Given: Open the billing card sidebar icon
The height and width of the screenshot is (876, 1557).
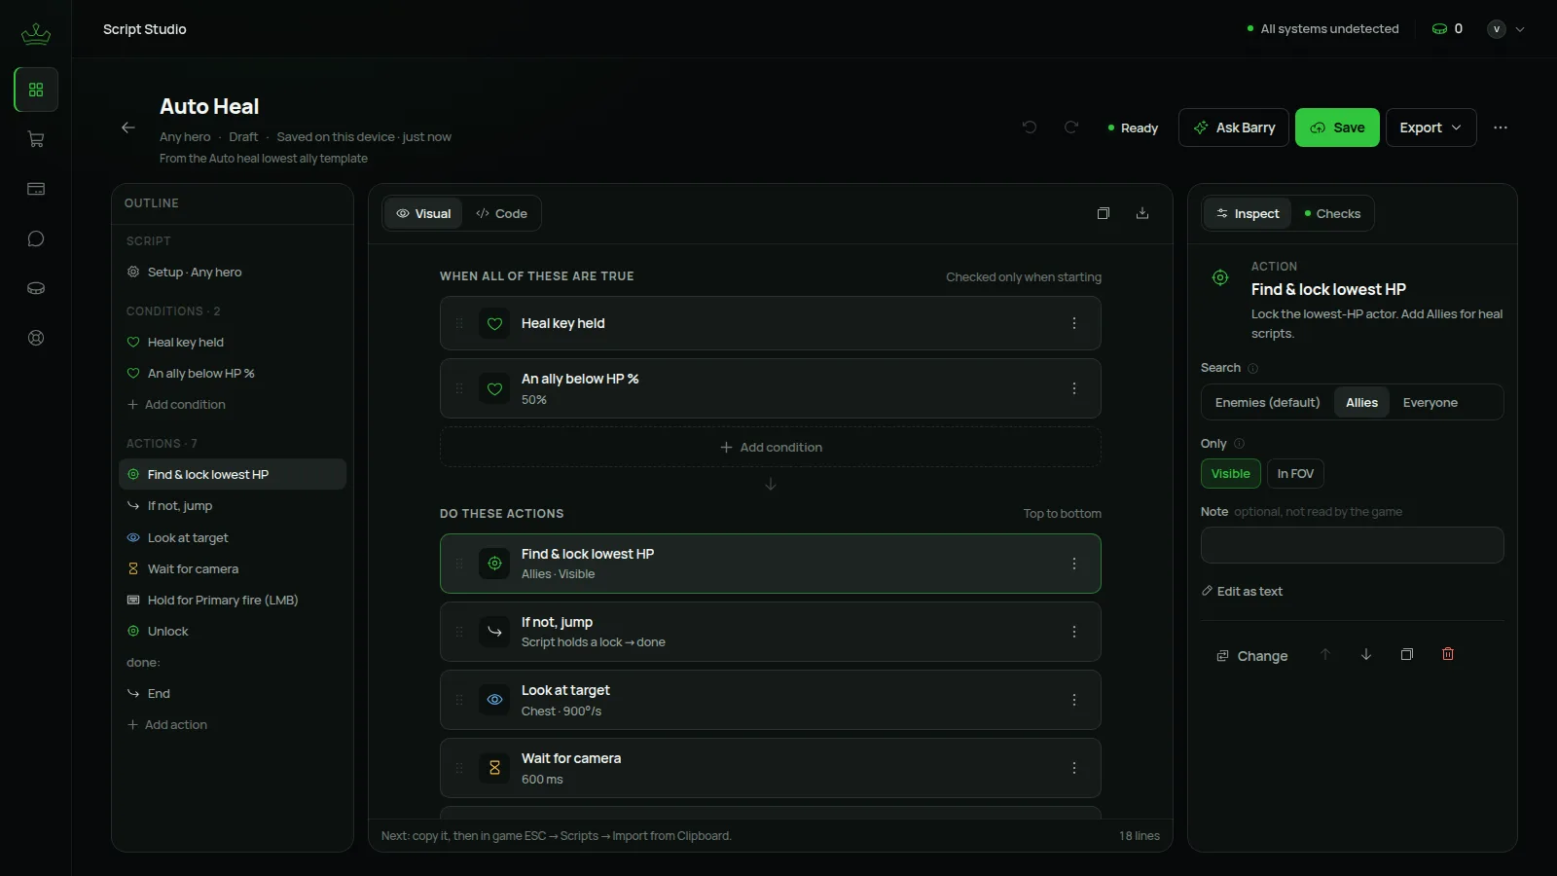Looking at the screenshot, I should (x=36, y=189).
